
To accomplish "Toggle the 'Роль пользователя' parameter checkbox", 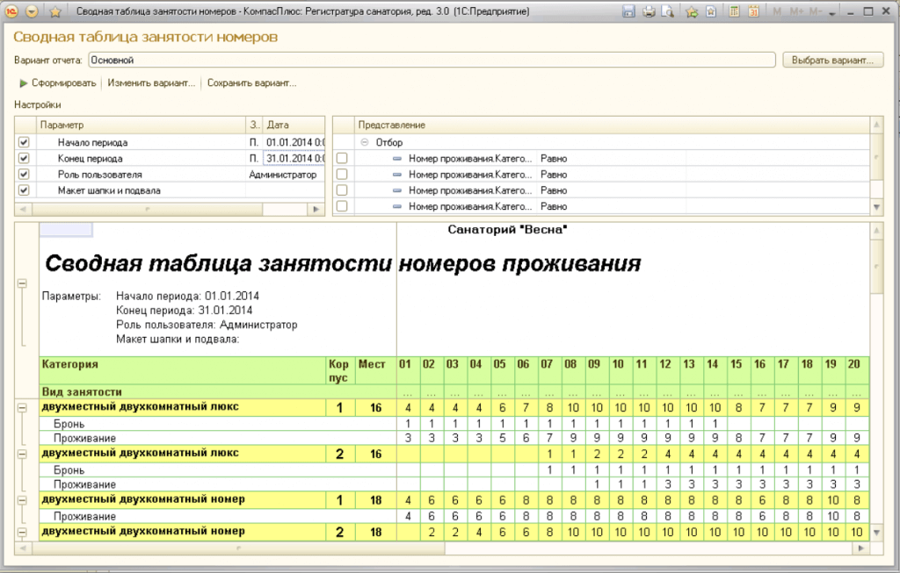I will tap(24, 175).
